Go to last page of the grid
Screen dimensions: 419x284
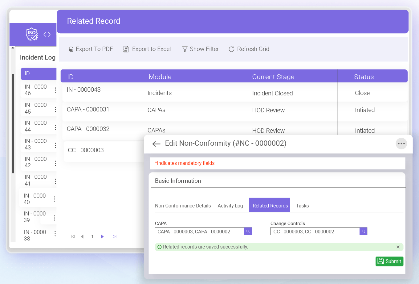tap(115, 236)
